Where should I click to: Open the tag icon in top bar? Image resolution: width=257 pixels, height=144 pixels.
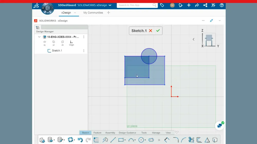tap(162, 5)
